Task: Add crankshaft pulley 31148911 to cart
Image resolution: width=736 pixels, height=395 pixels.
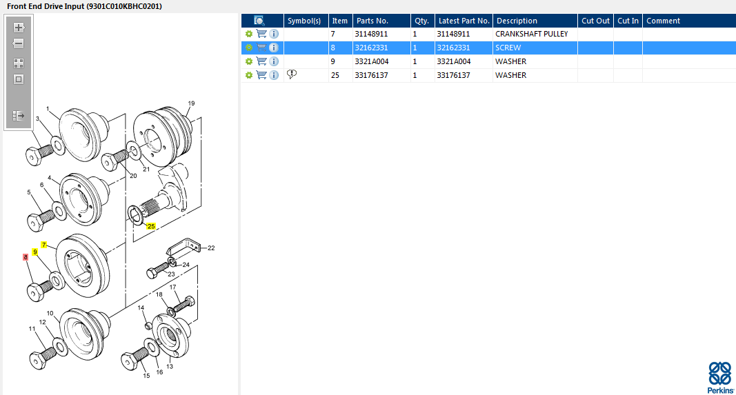Action: click(261, 34)
